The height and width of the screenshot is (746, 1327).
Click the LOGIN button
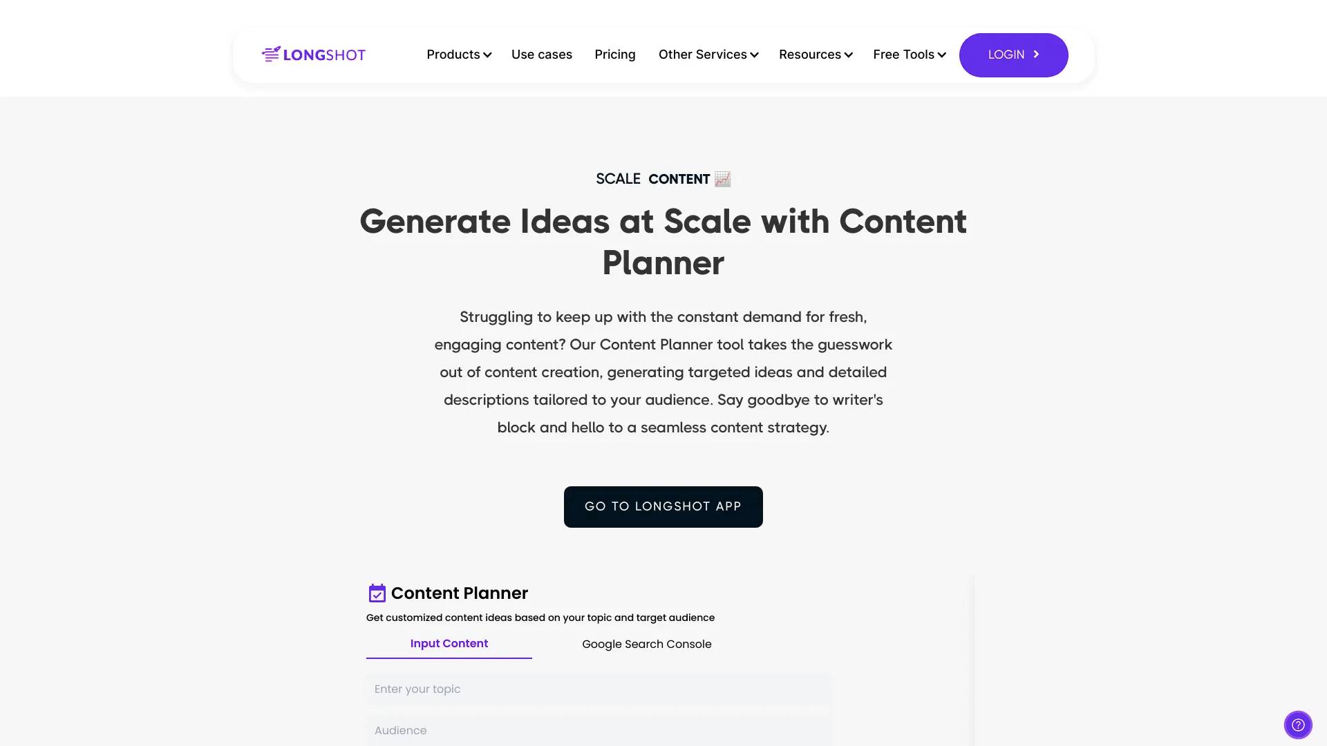(x=1013, y=55)
